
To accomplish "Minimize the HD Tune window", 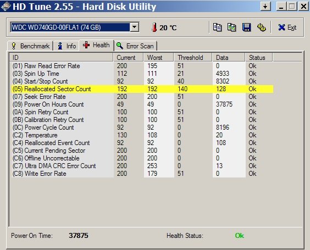I will point(281,7).
